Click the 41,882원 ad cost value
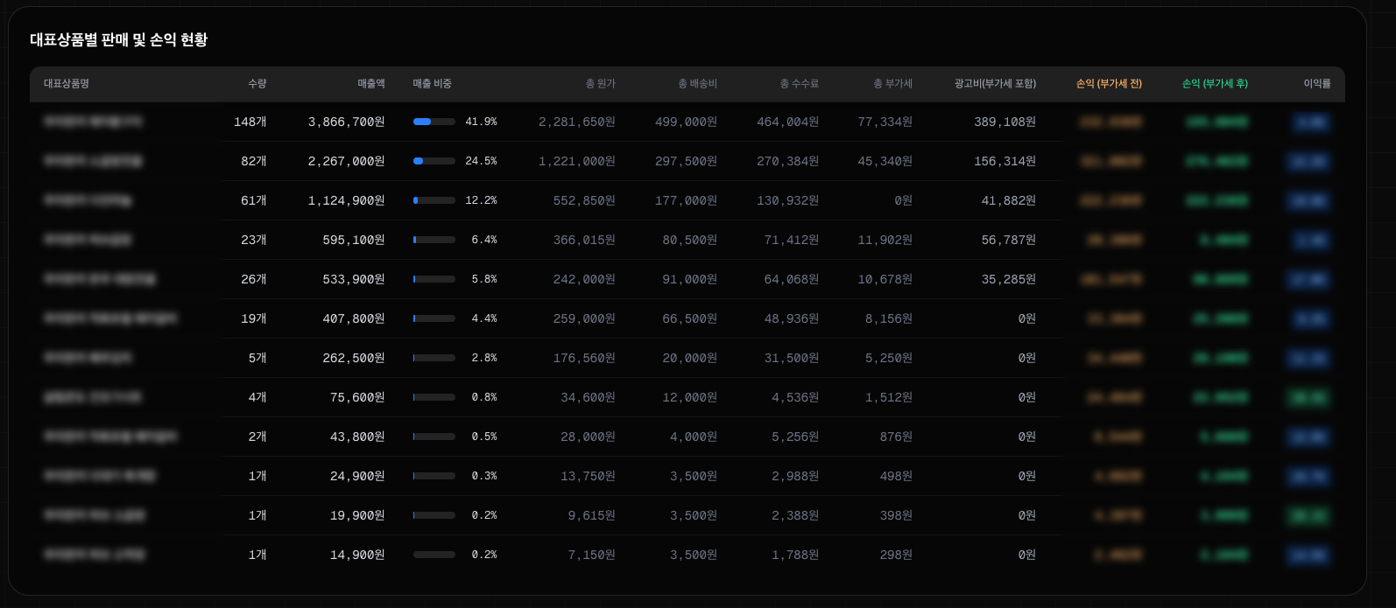The image size is (1396, 608). coord(1009,200)
